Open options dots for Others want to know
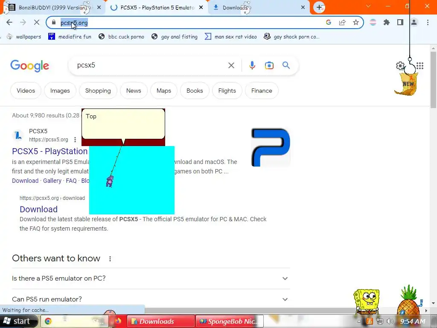This screenshot has width=437, height=328. tap(110, 259)
